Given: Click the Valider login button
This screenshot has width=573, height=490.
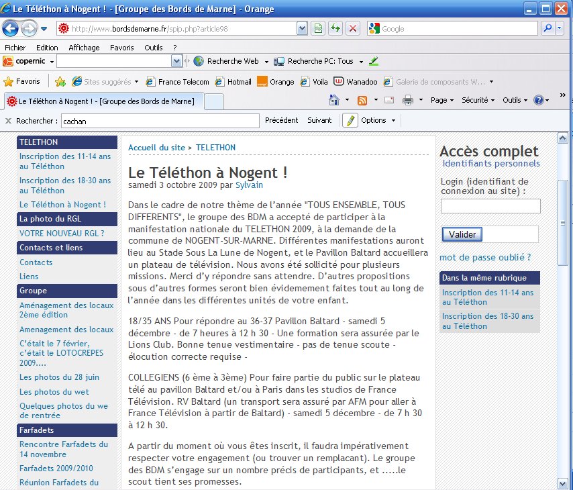Looking at the screenshot, I should pos(462,234).
